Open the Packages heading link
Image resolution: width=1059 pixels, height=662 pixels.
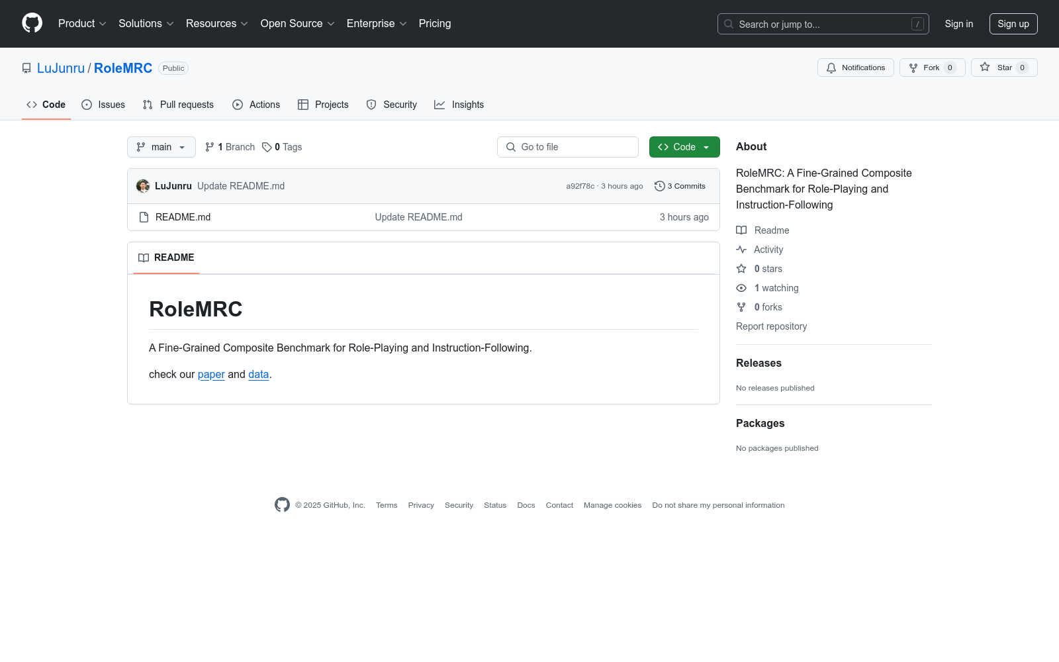tap(760, 423)
